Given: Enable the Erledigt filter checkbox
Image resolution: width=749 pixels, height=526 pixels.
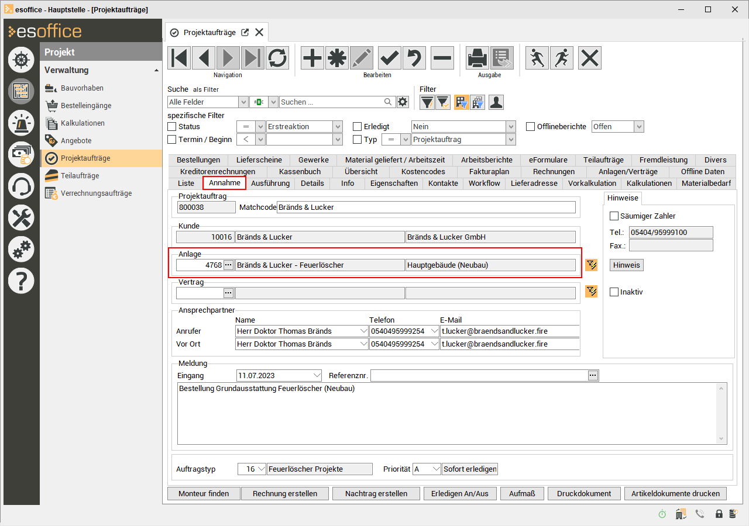Looking at the screenshot, I should point(358,126).
